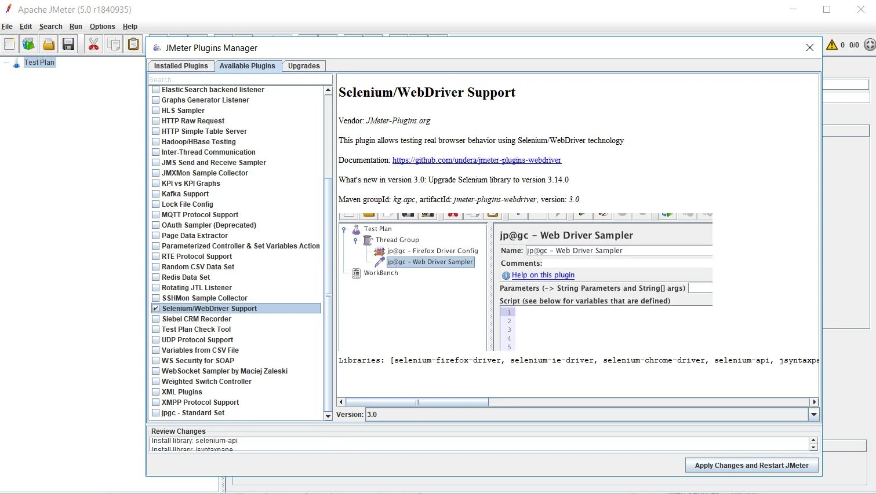Open the Help menu
The height and width of the screenshot is (494, 876).
pyautogui.click(x=130, y=27)
